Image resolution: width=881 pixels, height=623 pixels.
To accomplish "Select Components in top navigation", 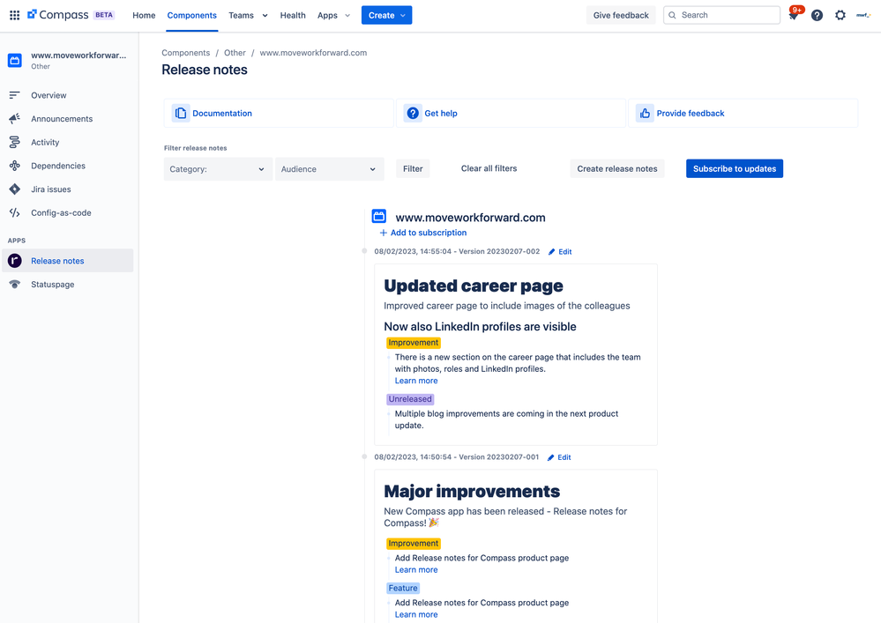I will click(x=192, y=15).
